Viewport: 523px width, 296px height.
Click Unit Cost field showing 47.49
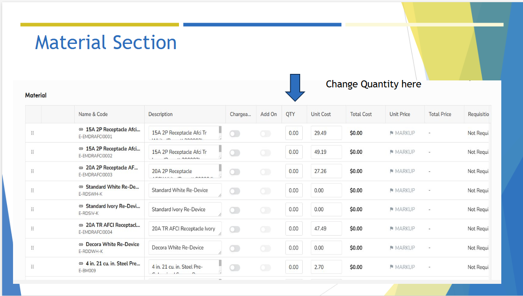click(x=326, y=229)
